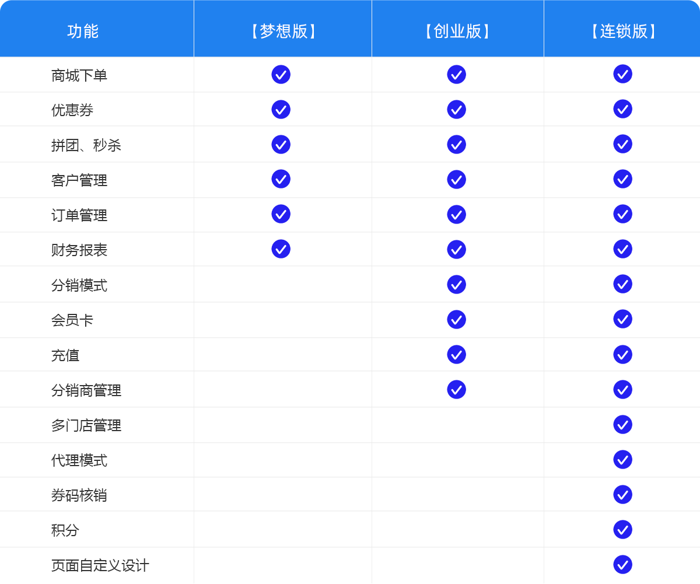This screenshot has height=584, width=700.
Task: Click the 功能 header cell
Action: 83,31
